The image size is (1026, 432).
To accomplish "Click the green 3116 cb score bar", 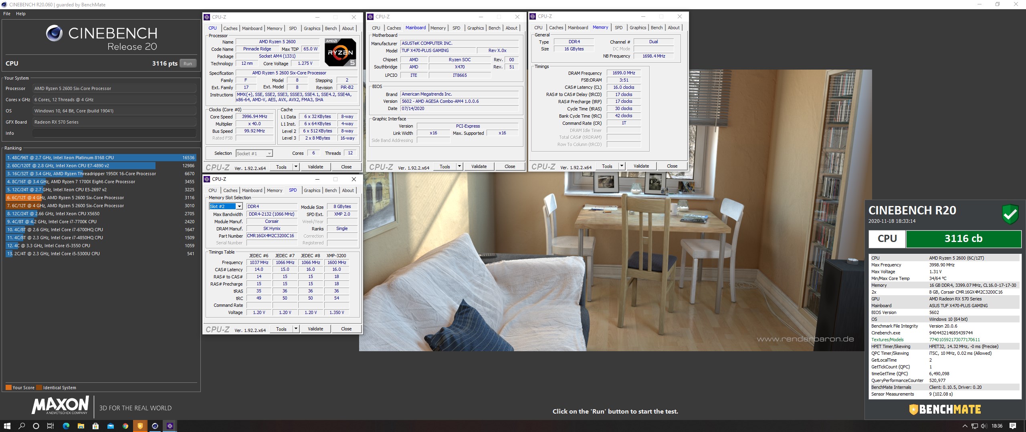I will pos(963,239).
